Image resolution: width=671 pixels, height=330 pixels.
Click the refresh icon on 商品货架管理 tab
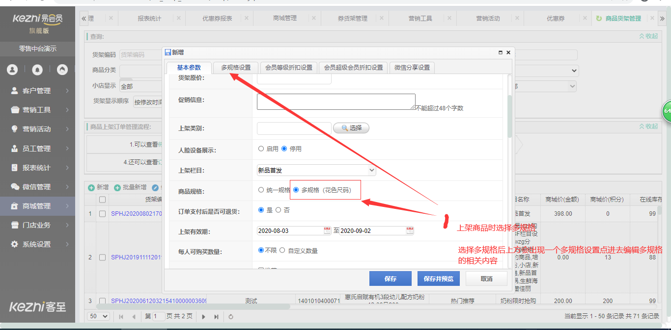pos(599,18)
